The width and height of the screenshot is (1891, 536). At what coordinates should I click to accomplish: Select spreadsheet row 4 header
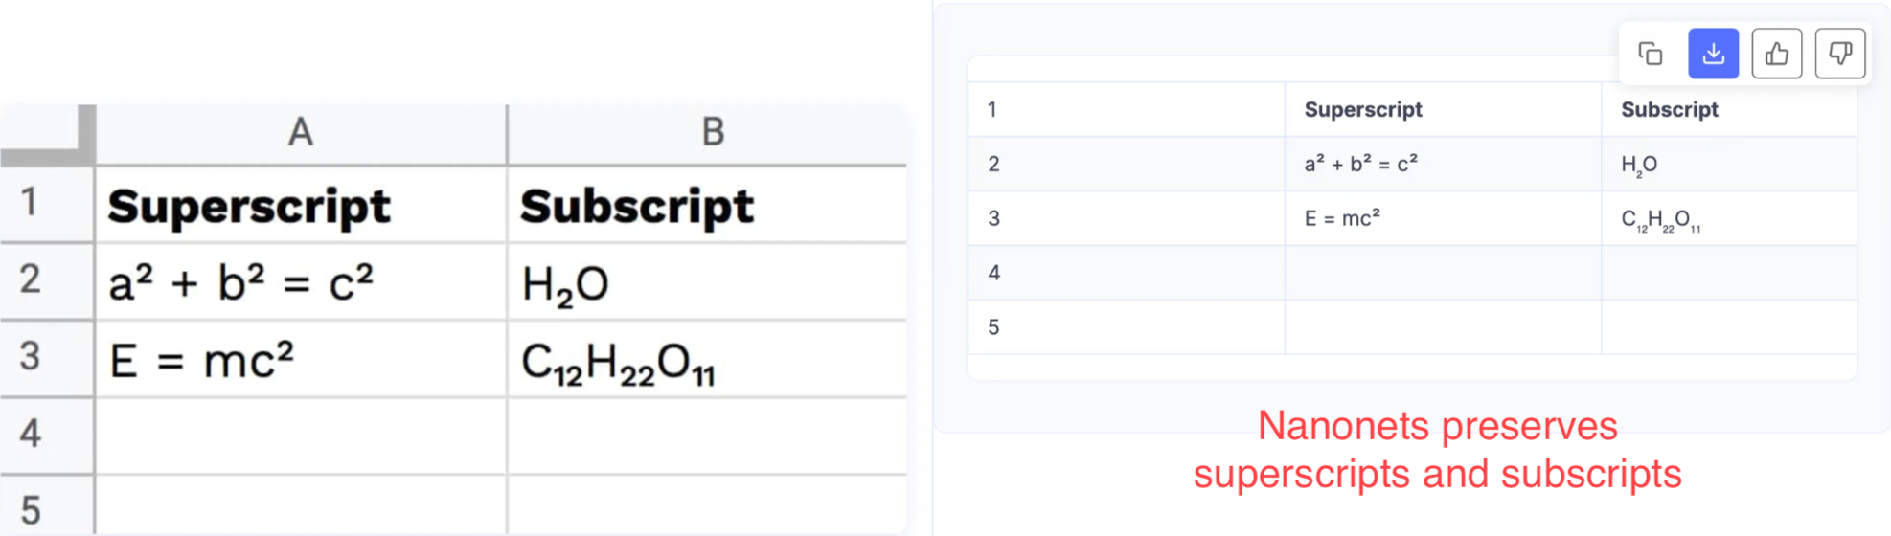[31, 434]
